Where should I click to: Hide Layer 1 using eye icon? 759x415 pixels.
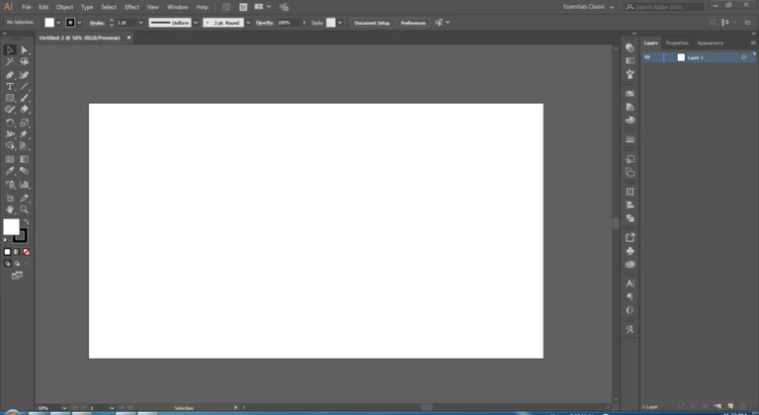647,57
